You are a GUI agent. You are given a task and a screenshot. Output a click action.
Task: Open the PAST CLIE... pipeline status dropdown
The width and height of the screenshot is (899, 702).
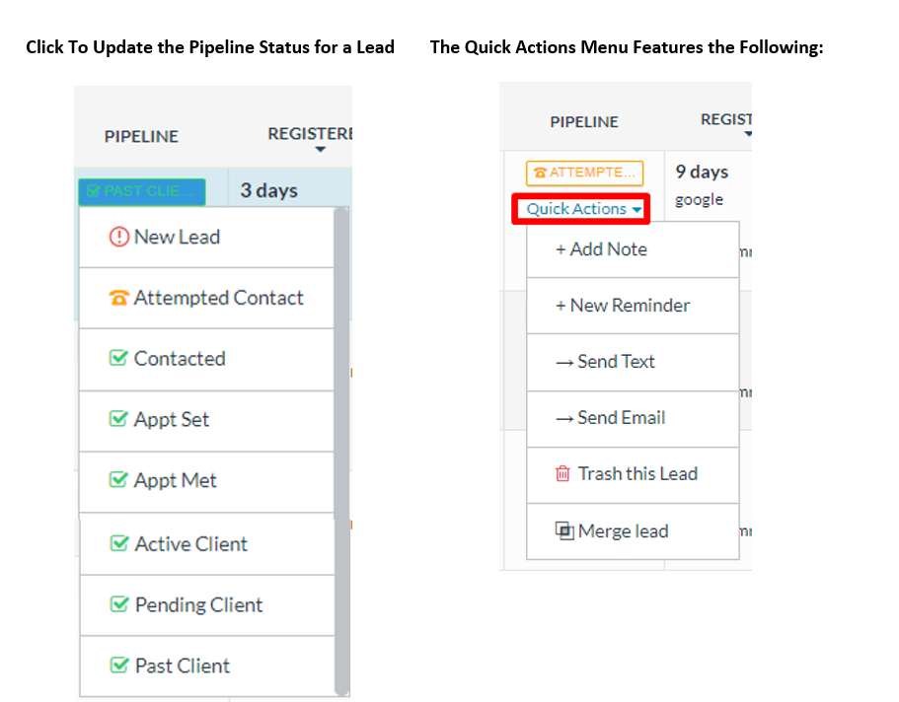pos(142,191)
